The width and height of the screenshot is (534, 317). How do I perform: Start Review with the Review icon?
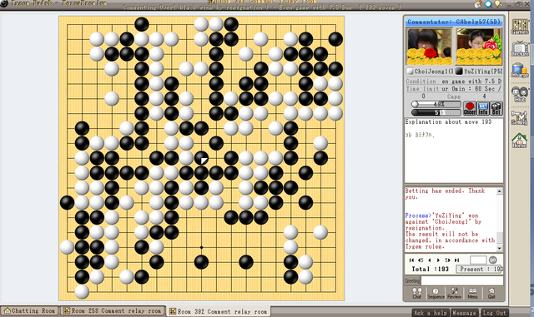pos(454,293)
